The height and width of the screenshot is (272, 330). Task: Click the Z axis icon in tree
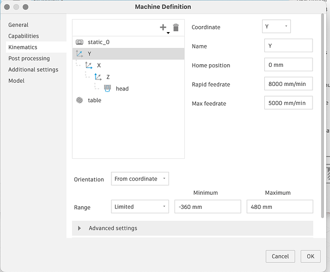[x=98, y=77]
